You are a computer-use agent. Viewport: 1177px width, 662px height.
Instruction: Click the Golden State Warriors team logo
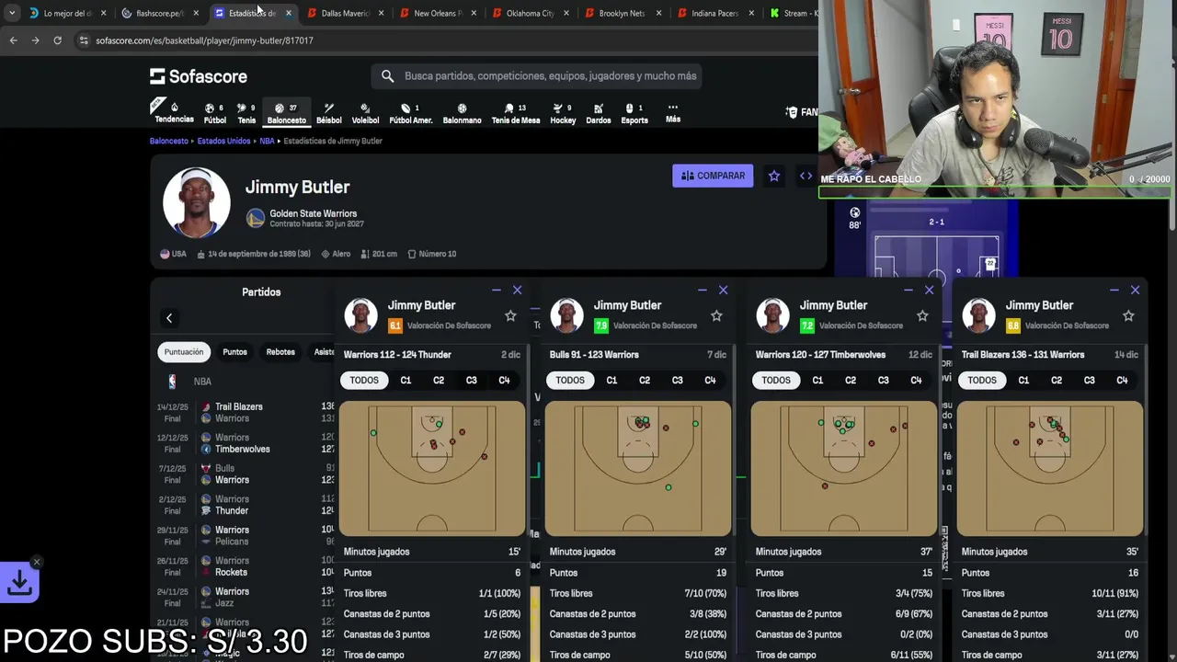(256, 218)
